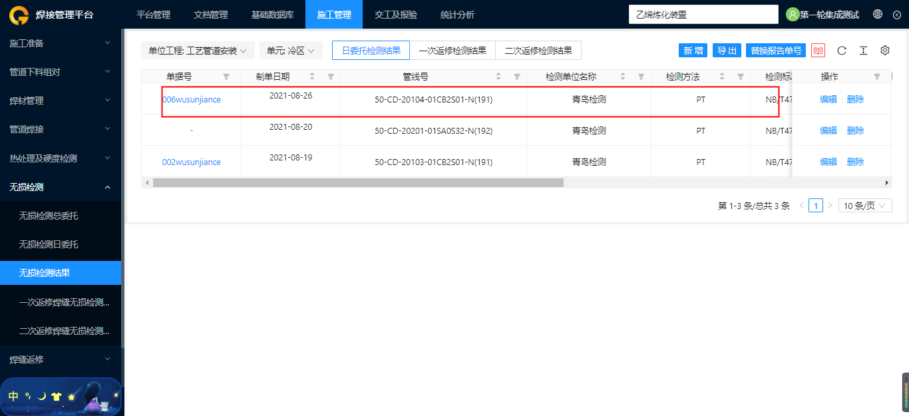Expand 焊缝返修 sidebar menu
The width and height of the screenshot is (909, 416).
(x=61, y=359)
